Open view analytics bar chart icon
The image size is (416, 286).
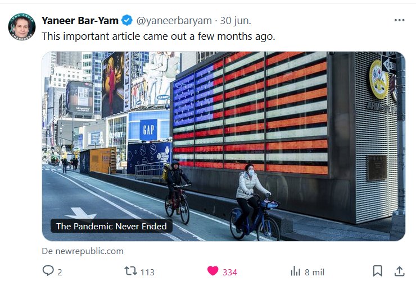(295, 271)
